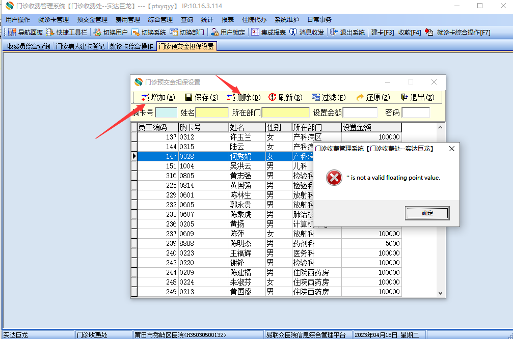Click 收款[F4] toolbar item
The height and width of the screenshot is (339, 513).
410,33
